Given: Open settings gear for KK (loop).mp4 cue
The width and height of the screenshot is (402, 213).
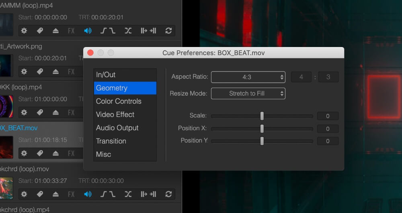Looking at the screenshot, I should click(x=24, y=112).
